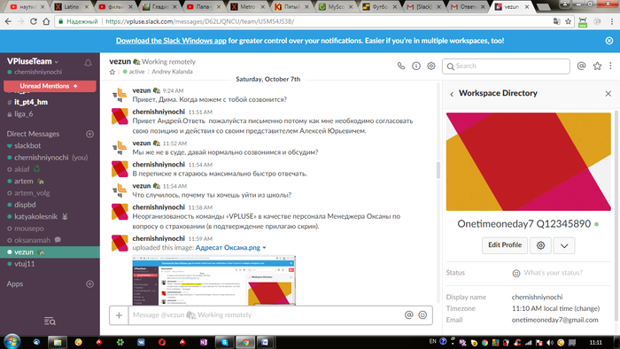Dismiss the Slack app download banner

pyautogui.click(x=609, y=41)
